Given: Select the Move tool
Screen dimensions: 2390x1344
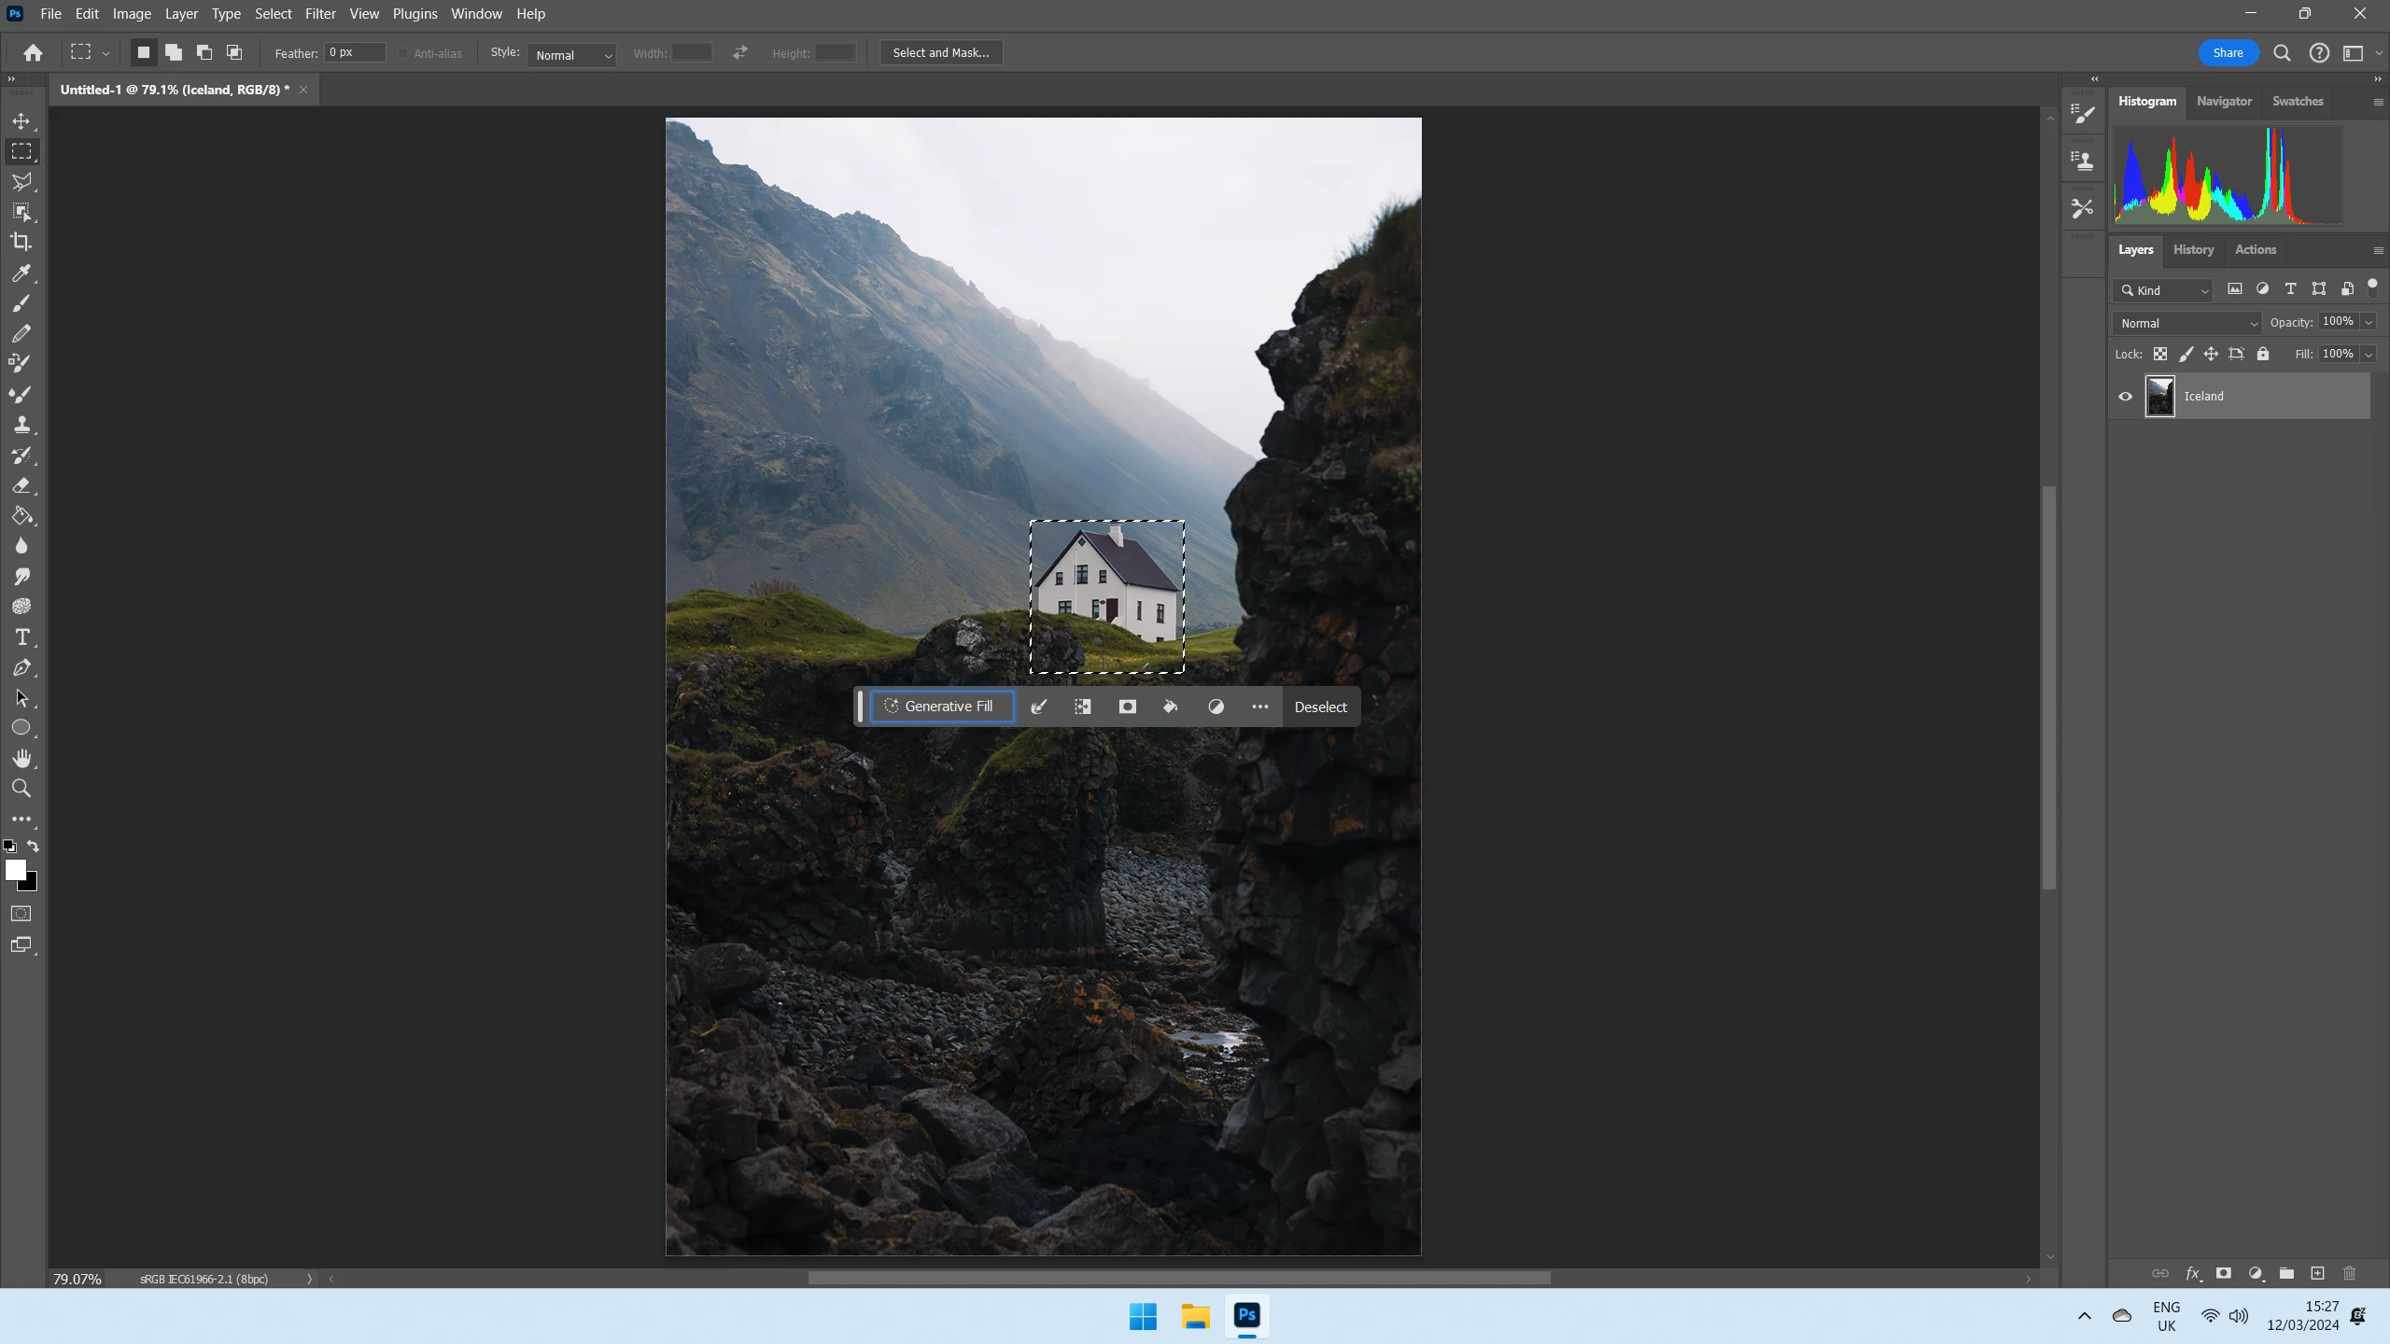Looking at the screenshot, I should pyautogui.click(x=21, y=121).
